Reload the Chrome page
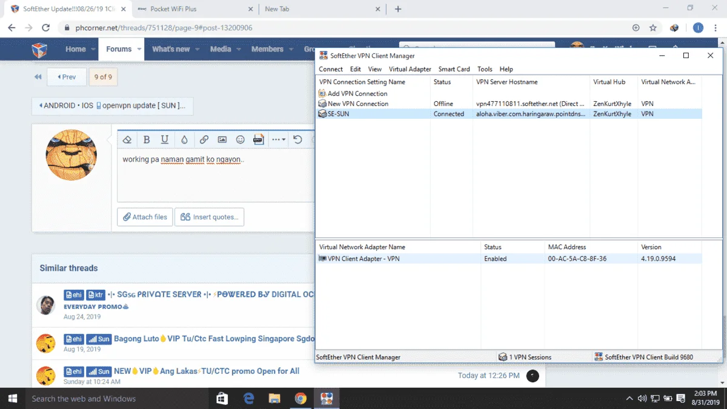727x409 pixels. [x=45, y=27]
